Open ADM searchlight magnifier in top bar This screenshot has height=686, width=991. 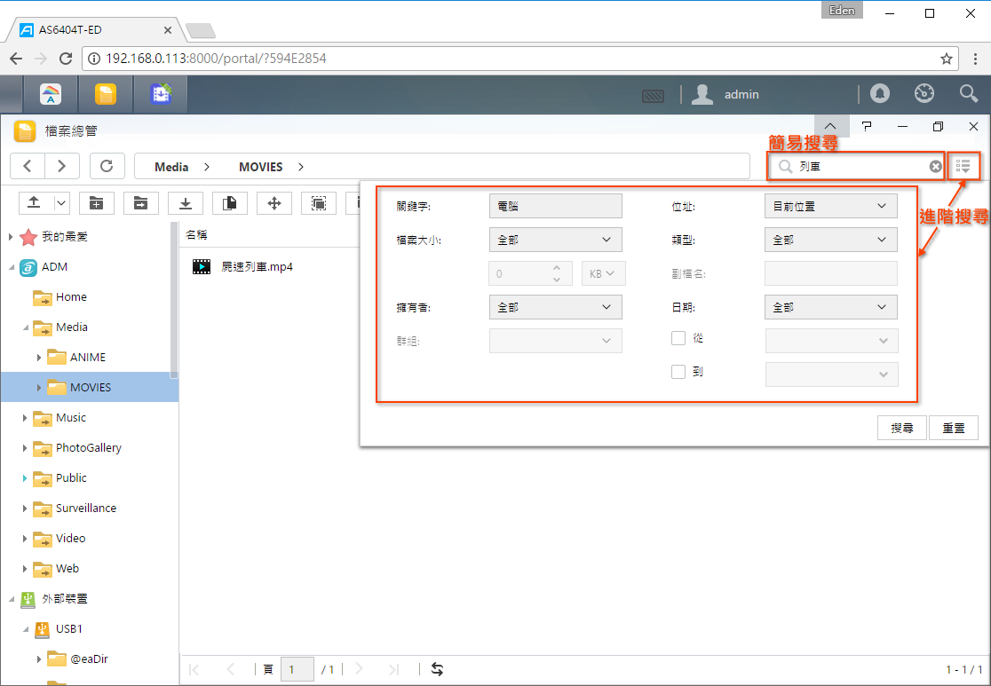click(969, 93)
